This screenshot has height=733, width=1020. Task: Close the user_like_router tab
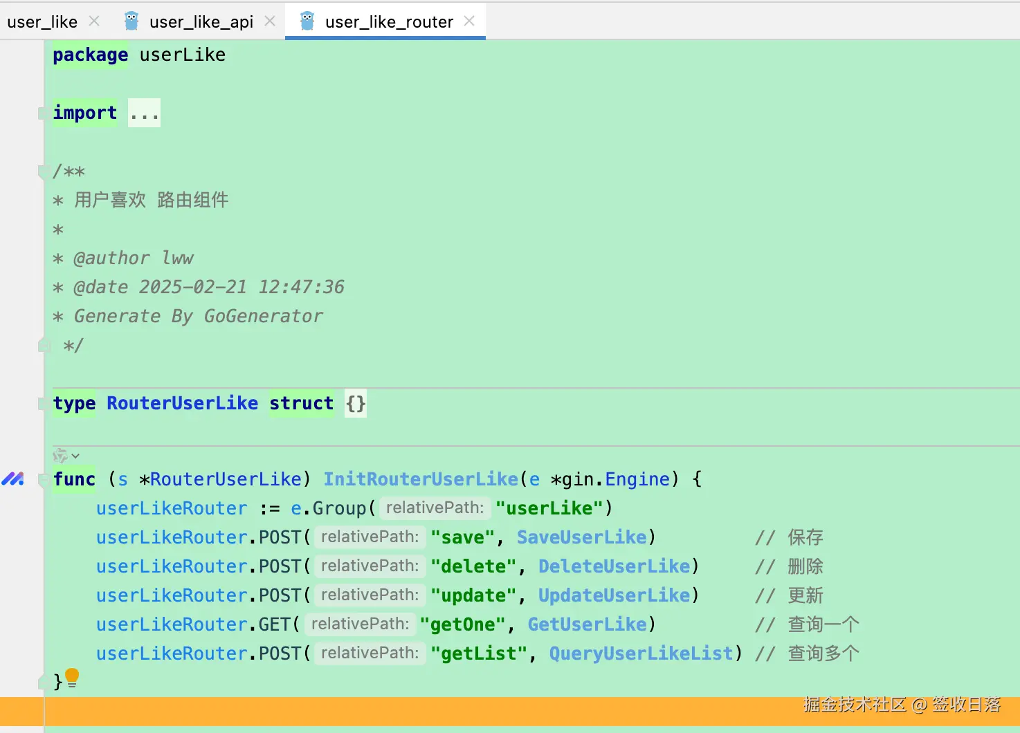pyautogui.click(x=469, y=21)
